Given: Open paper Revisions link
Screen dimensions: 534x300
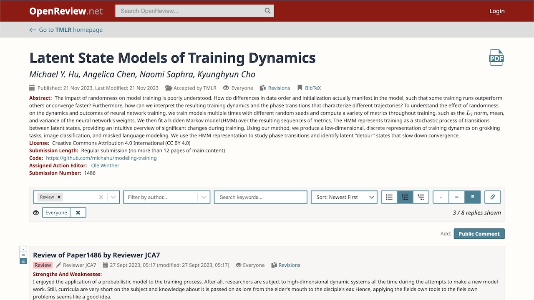Looking at the screenshot, I should coord(279,88).
